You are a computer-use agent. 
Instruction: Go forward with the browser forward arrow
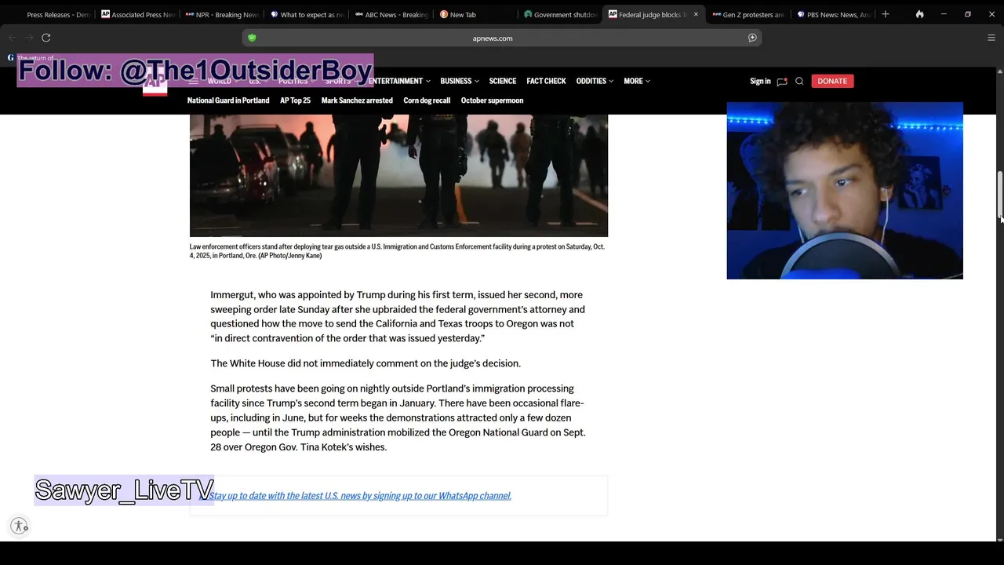click(29, 38)
